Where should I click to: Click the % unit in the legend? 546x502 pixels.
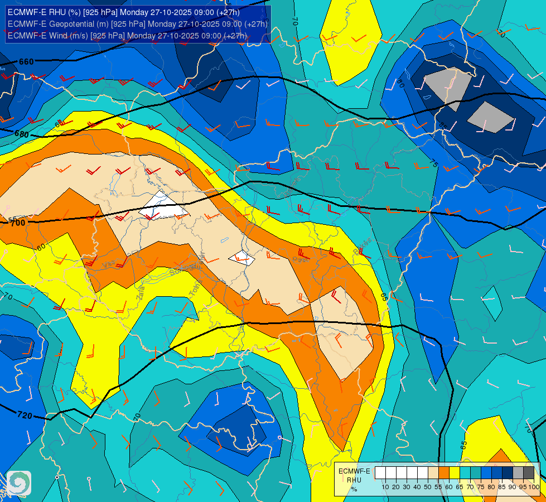[x=354, y=489]
